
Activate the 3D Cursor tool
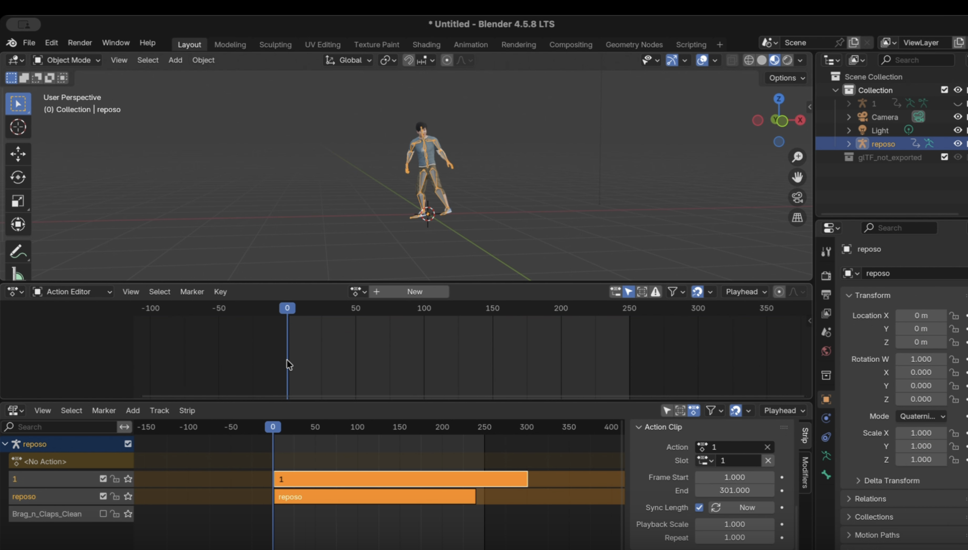click(x=18, y=127)
